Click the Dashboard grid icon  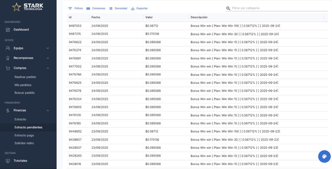(8, 29)
